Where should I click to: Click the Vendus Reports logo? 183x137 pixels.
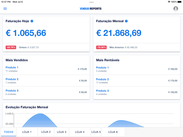(90, 9)
